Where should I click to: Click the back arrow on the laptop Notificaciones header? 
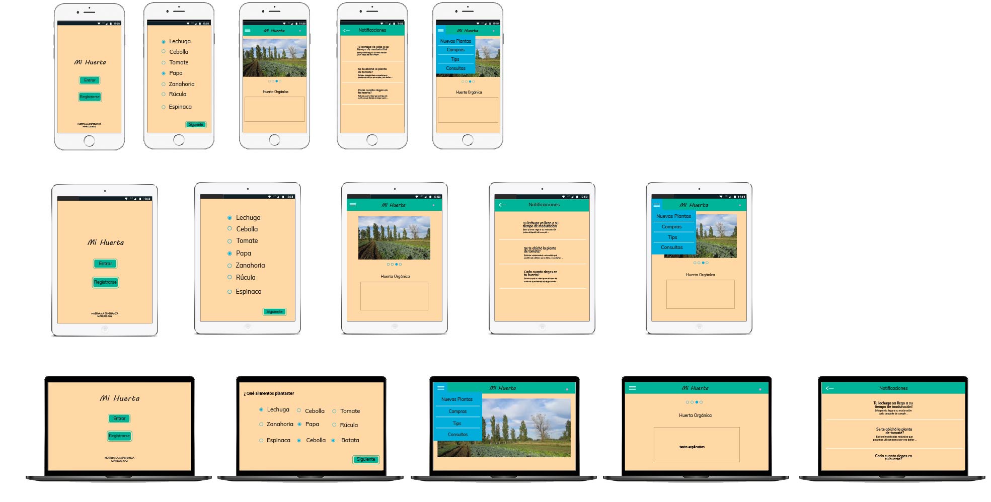(x=830, y=388)
